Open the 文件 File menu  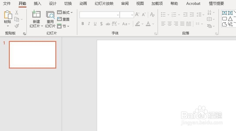(7, 3)
